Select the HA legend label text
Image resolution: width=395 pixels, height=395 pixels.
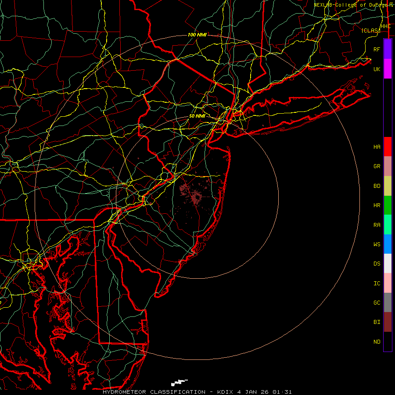(x=377, y=147)
